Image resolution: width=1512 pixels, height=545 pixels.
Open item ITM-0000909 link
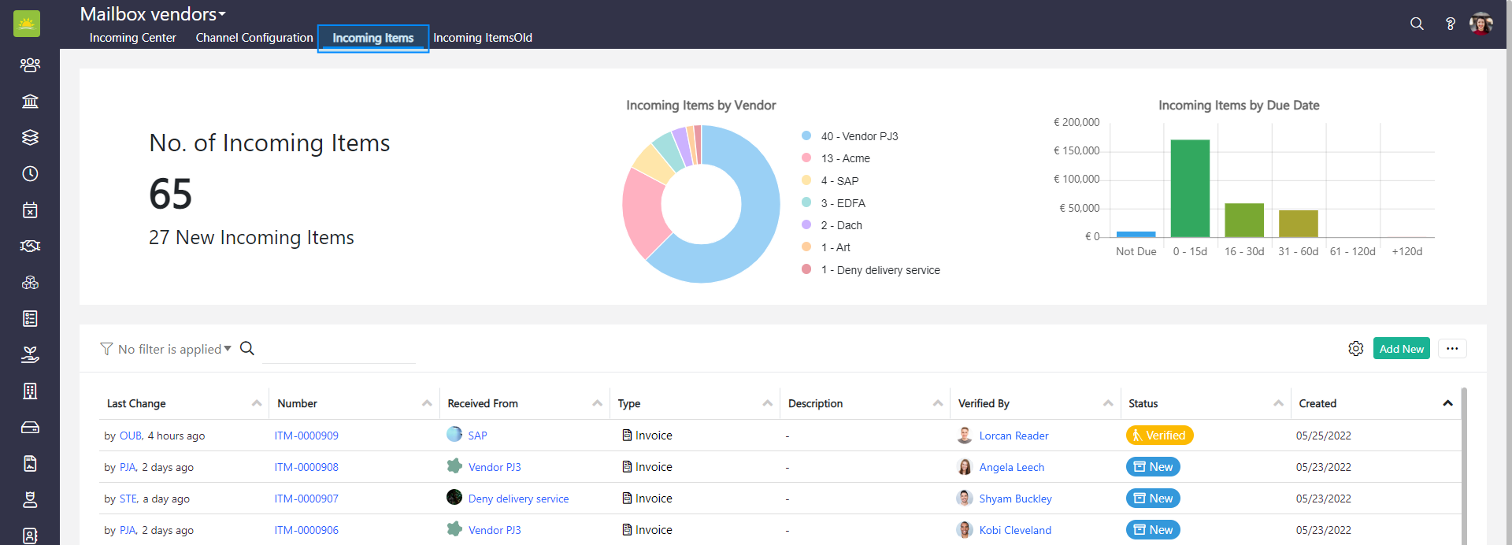point(306,436)
